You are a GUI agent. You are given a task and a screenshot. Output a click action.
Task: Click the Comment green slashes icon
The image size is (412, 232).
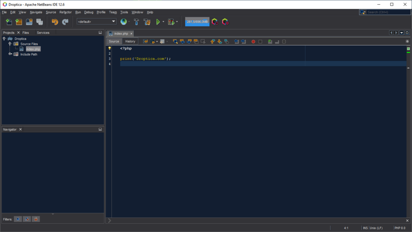coord(270,42)
